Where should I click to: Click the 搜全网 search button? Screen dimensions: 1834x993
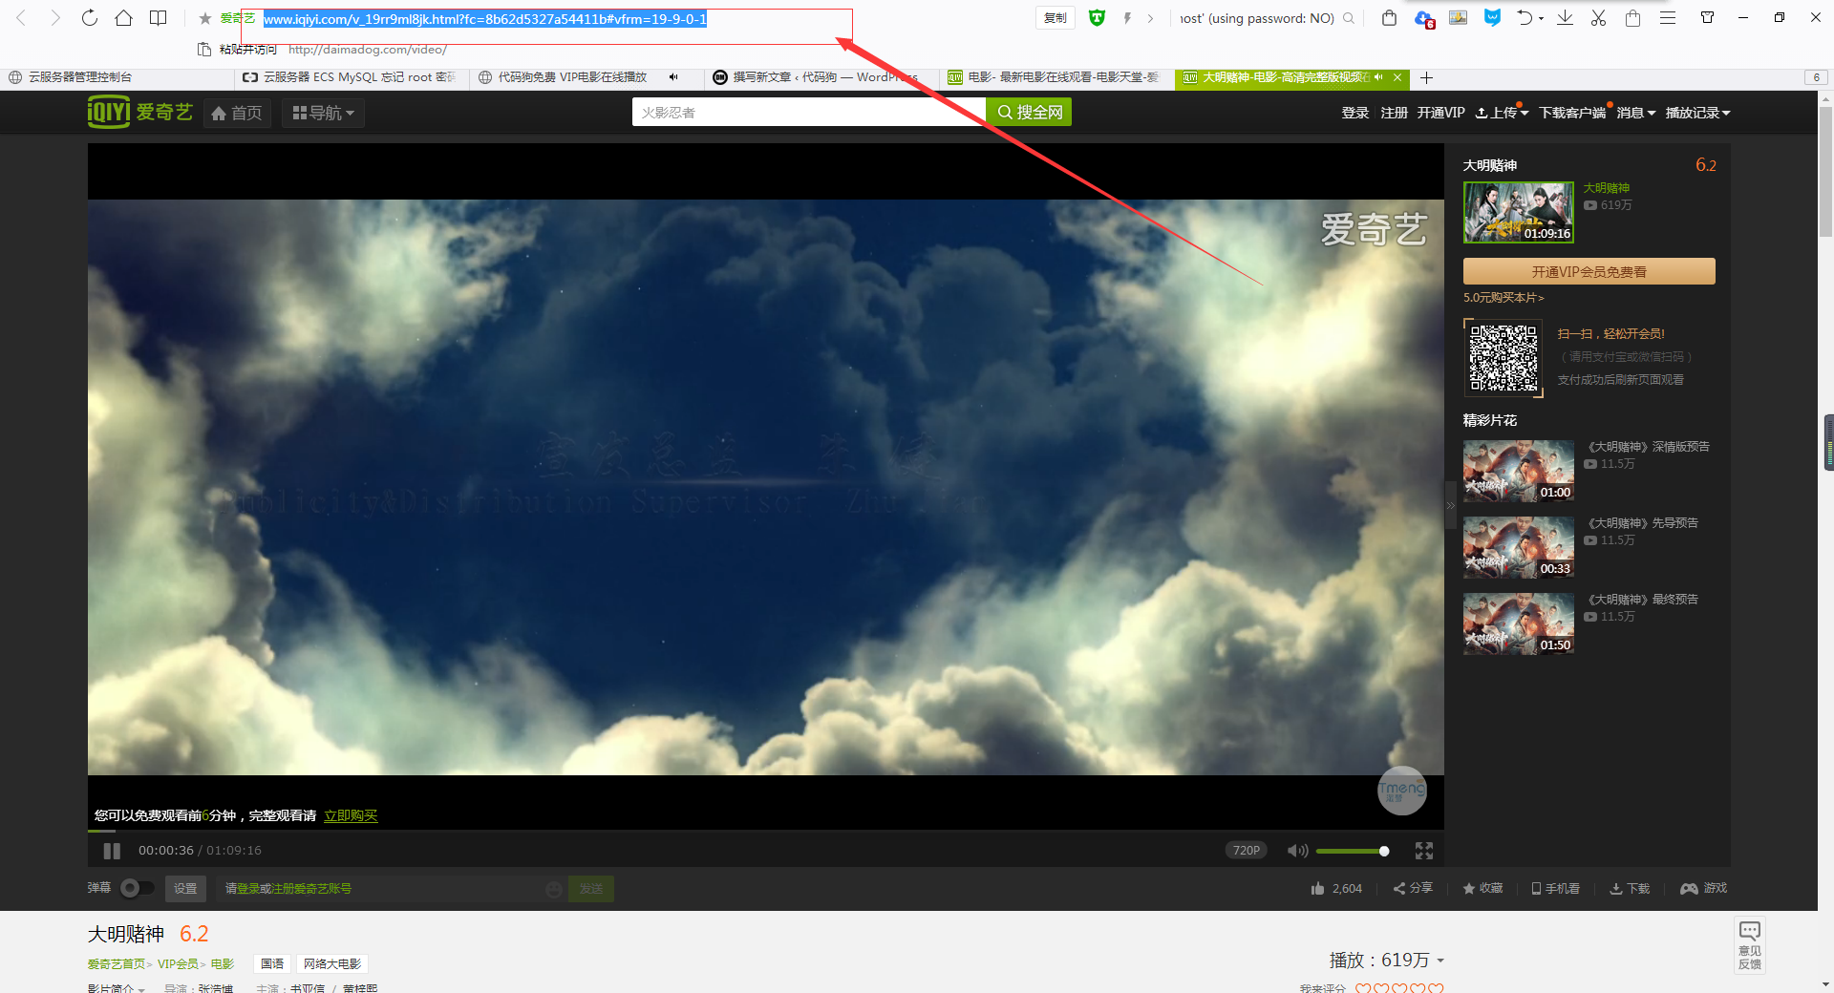click(1029, 112)
